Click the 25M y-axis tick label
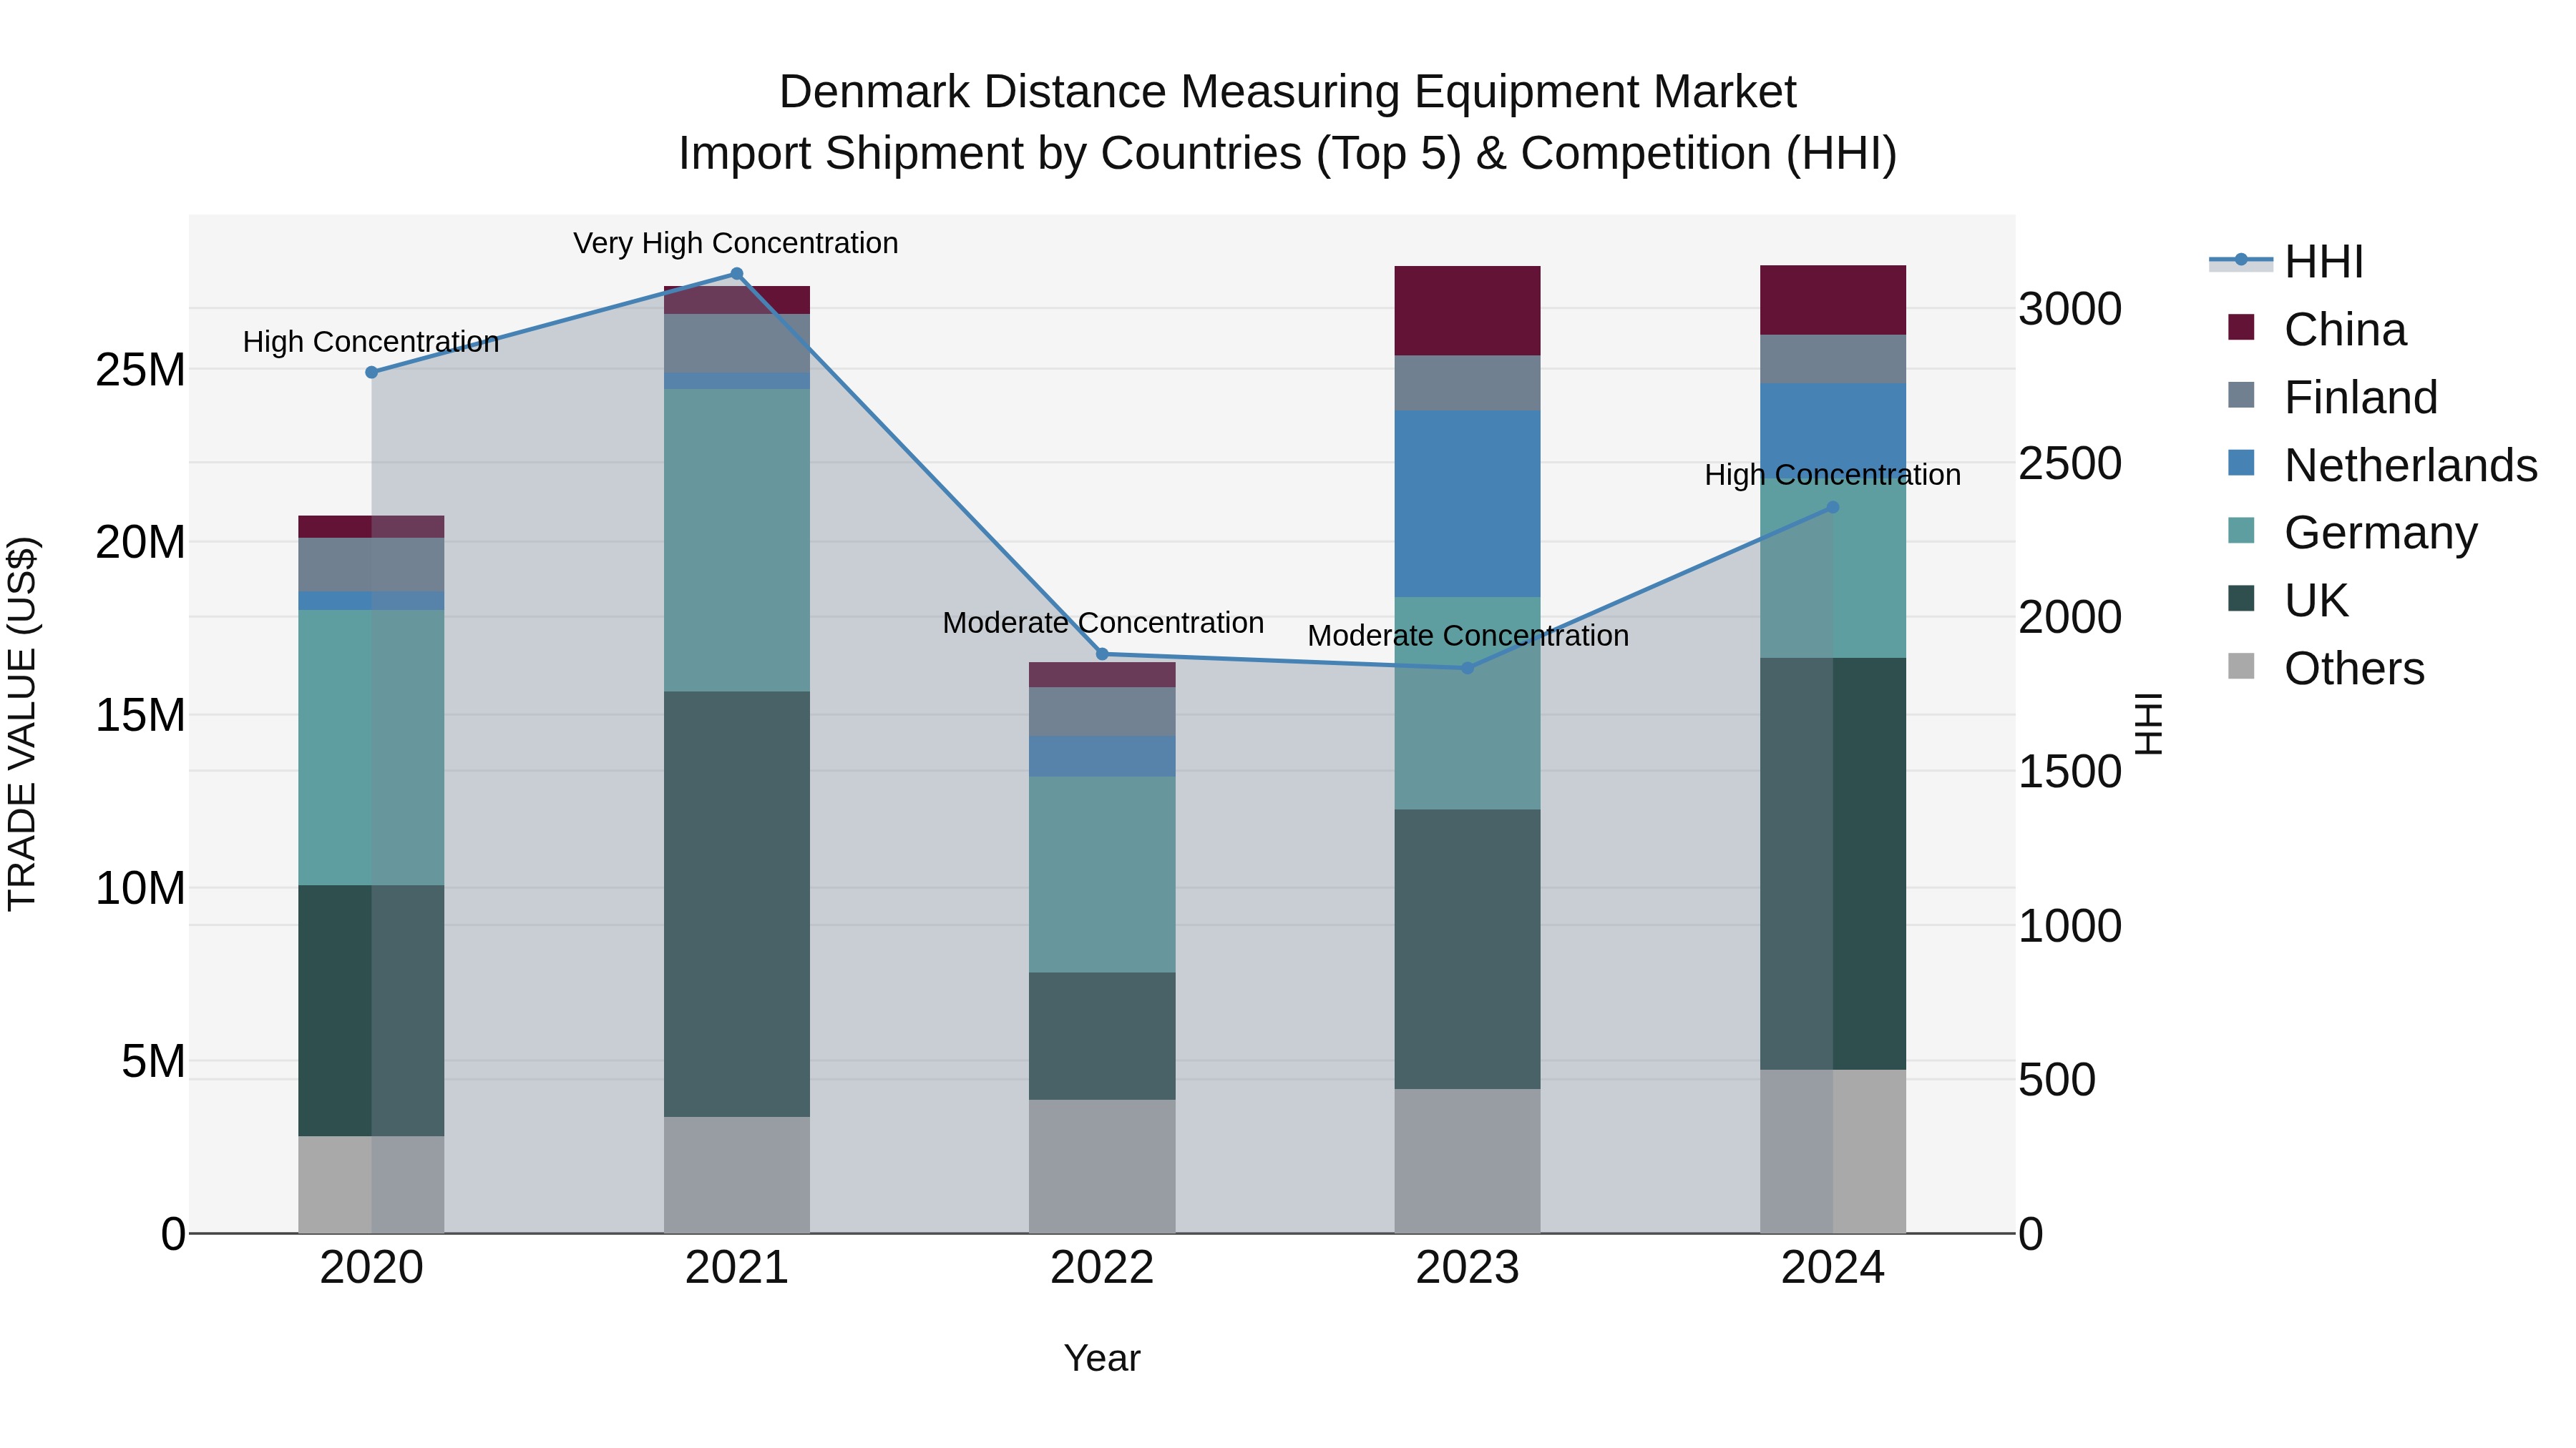The width and height of the screenshot is (2576, 1448). [140, 370]
